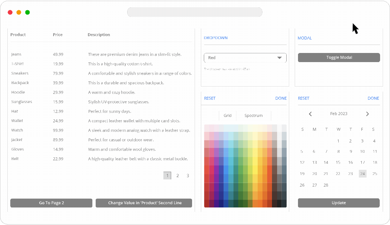The image size is (390, 225).
Task: Click the Go To Page 2 button
Action: (51, 203)
